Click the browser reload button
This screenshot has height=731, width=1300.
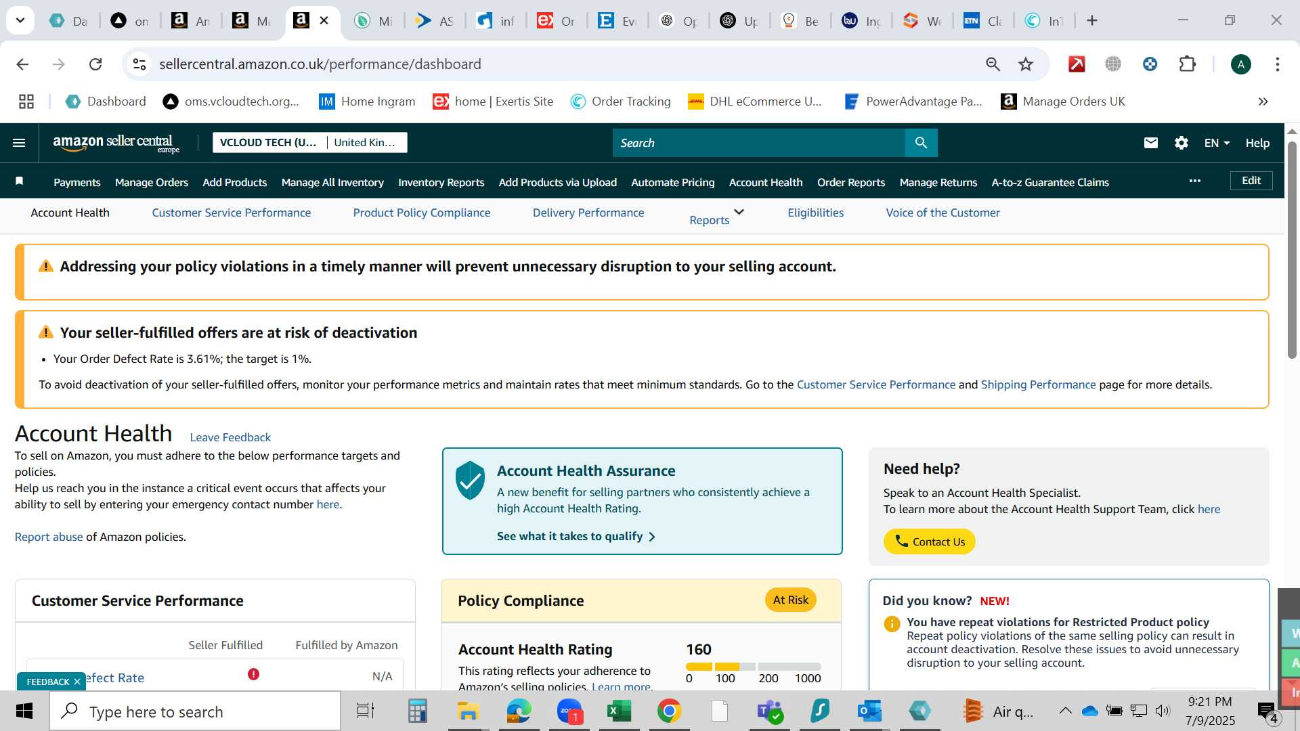point(95,64)
